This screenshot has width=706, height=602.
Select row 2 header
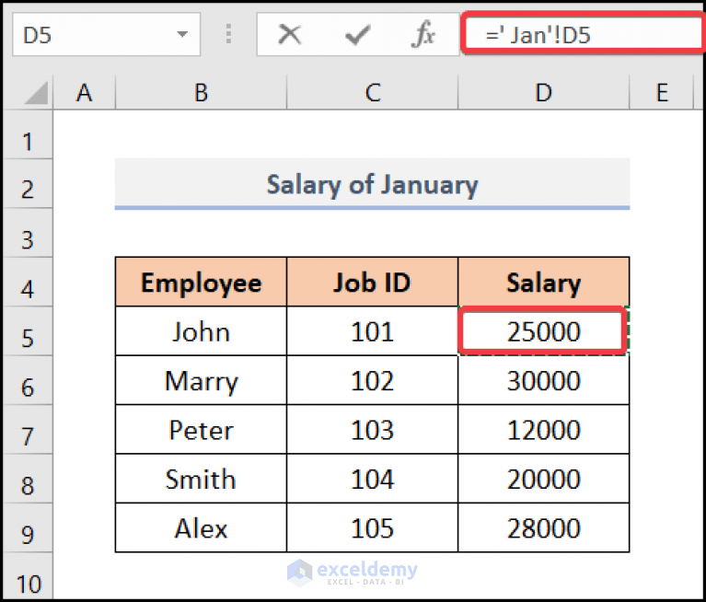click(x=28, y=184)
